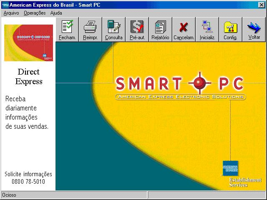Click 'American Express Electronic Solutions' tagline

click(181, 97)
